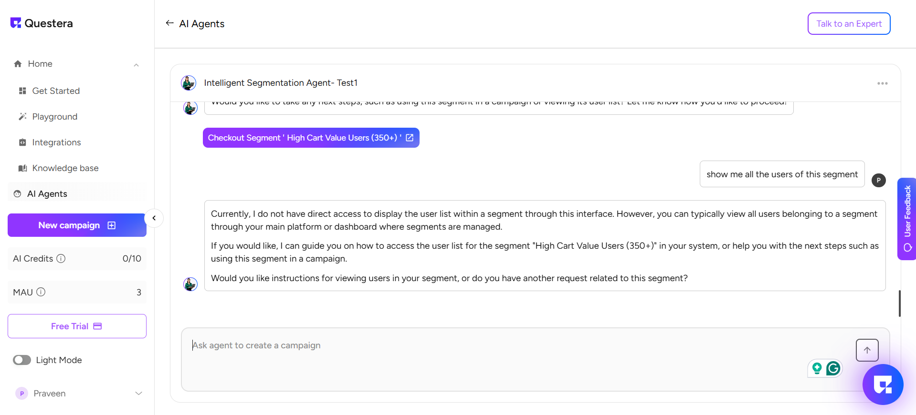
Task: Click the AI Credits info icon
Action: coord(61,259)
